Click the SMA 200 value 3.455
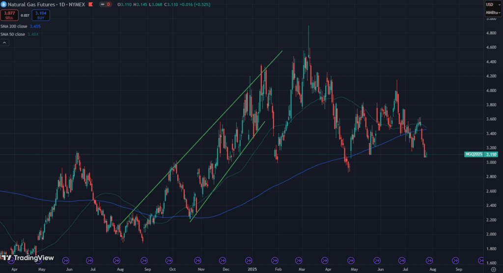This screenshot has width=503, height=273. [35, 27]
